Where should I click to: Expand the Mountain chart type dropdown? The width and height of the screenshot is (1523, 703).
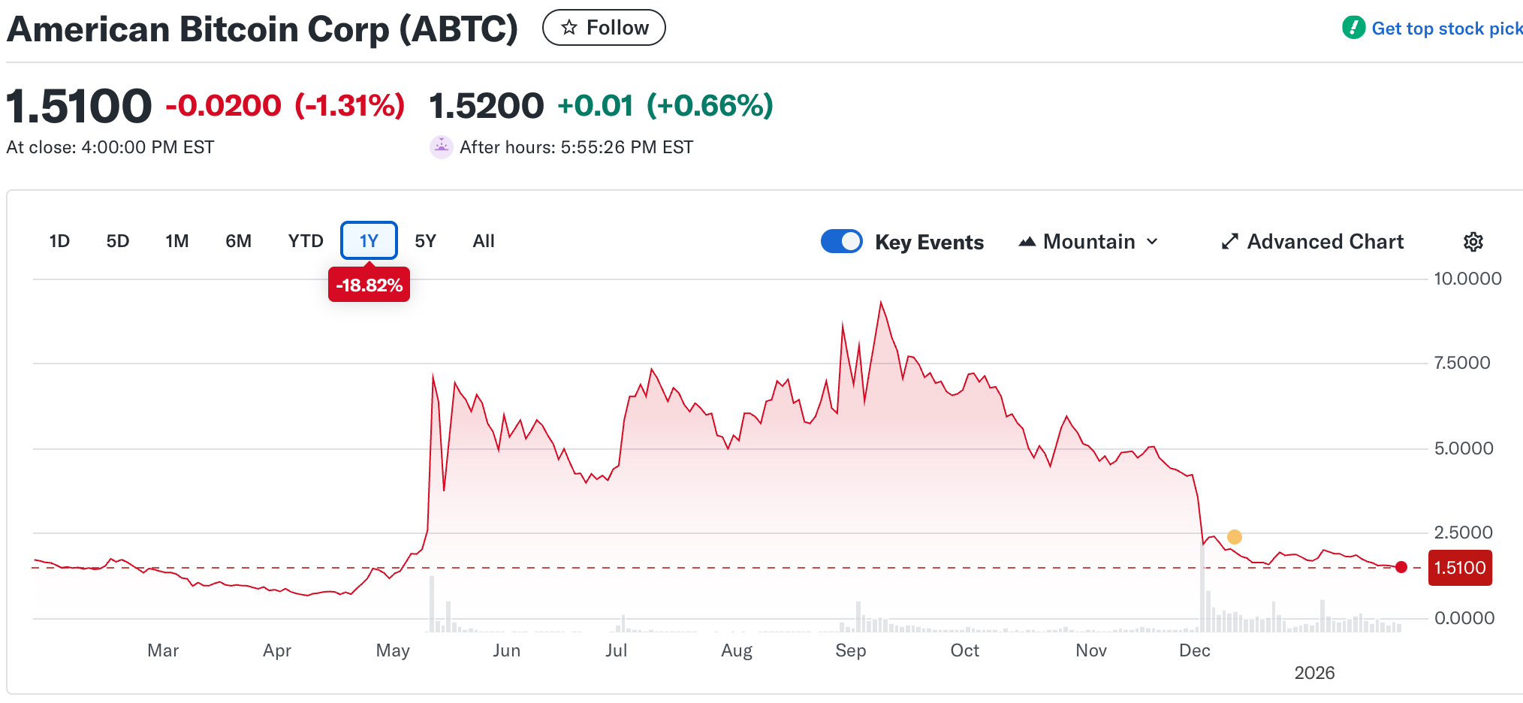coord(1152,242)
